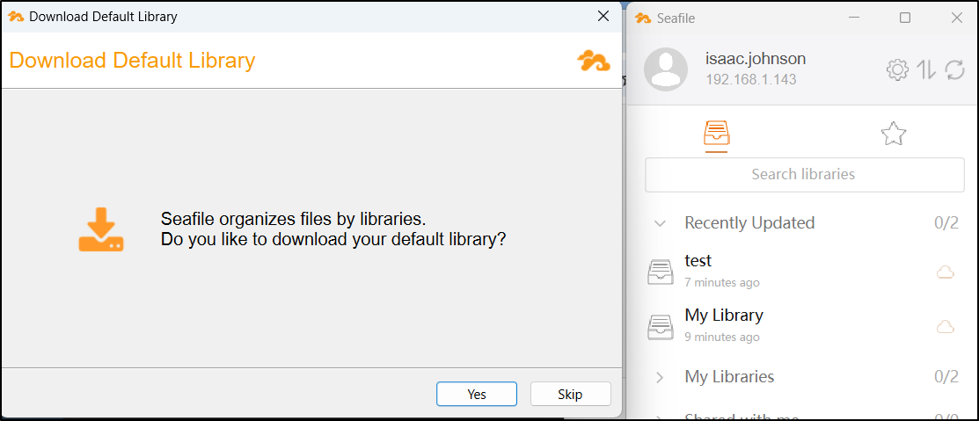Click the My Library drawer icon
979x421 pixels.
coord(661,327)
